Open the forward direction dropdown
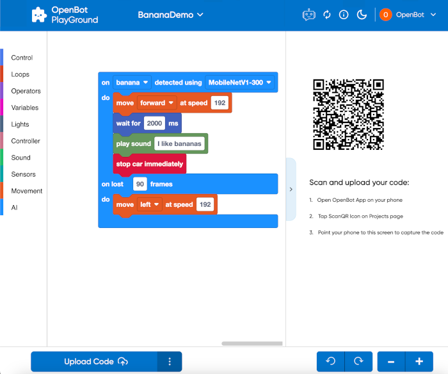This screenshot has width=448, height=374. pos(157,103)
